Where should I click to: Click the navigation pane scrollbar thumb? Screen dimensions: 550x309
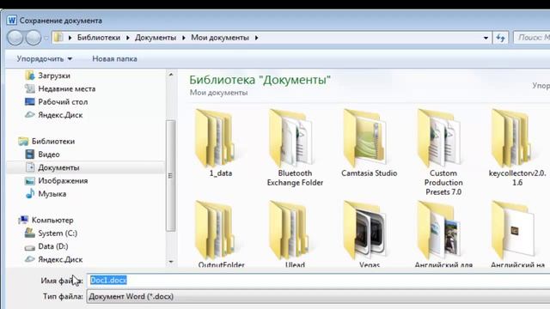pos(171,175)
